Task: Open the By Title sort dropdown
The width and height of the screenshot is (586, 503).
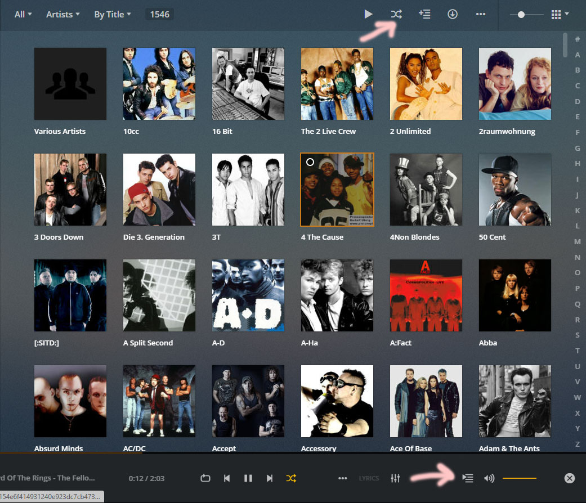Action: pos(113,14)
